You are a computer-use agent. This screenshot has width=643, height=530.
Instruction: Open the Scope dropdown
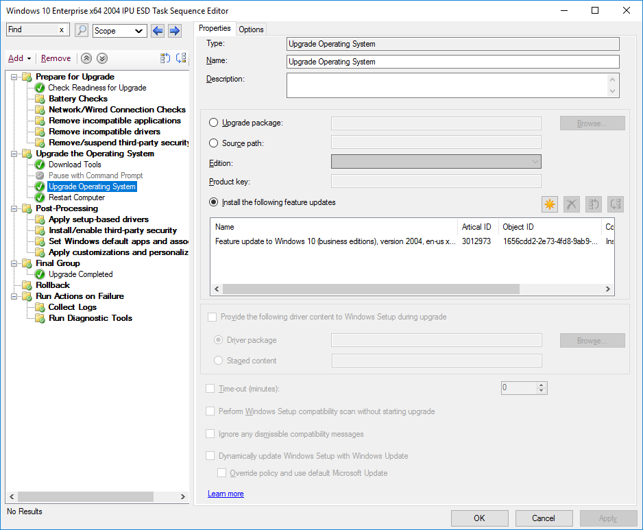tap(120, 31)
